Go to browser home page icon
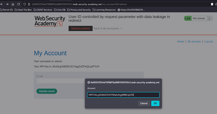 [x=13, y=4]
